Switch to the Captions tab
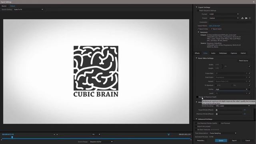 [x=234, y=53]
